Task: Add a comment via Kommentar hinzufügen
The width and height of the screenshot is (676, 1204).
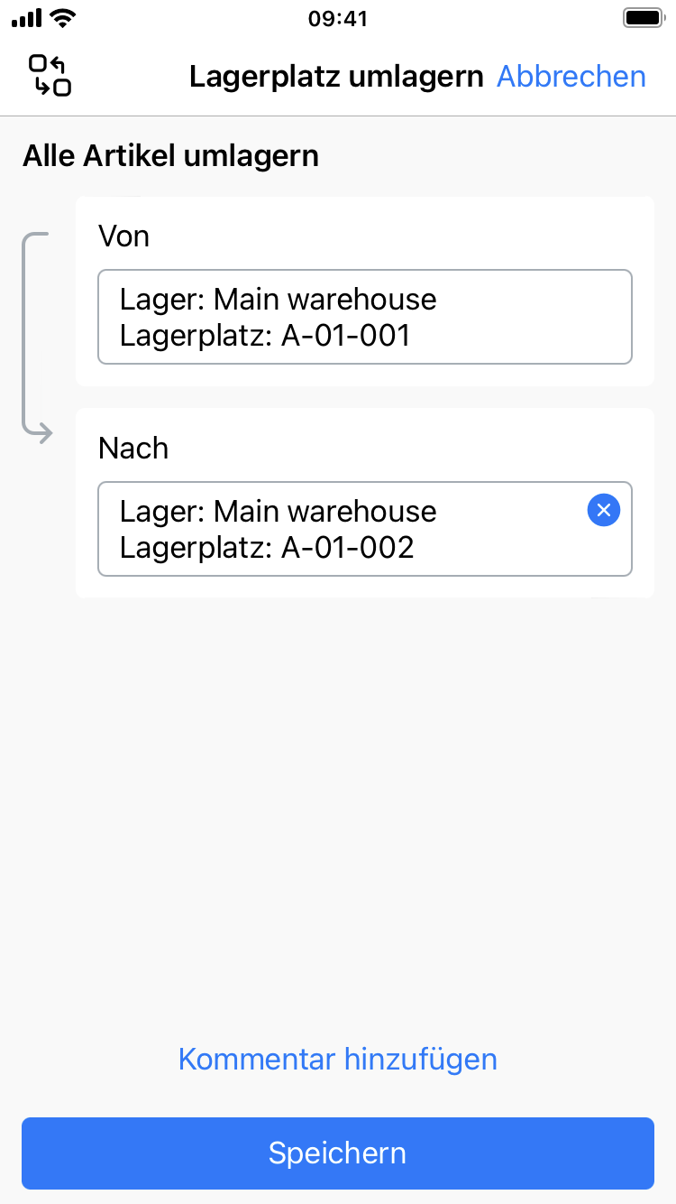Action: pos(338,1059)
